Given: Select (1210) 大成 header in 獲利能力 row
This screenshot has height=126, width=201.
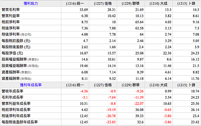Looking at the screenshot, I should (158, 3).
